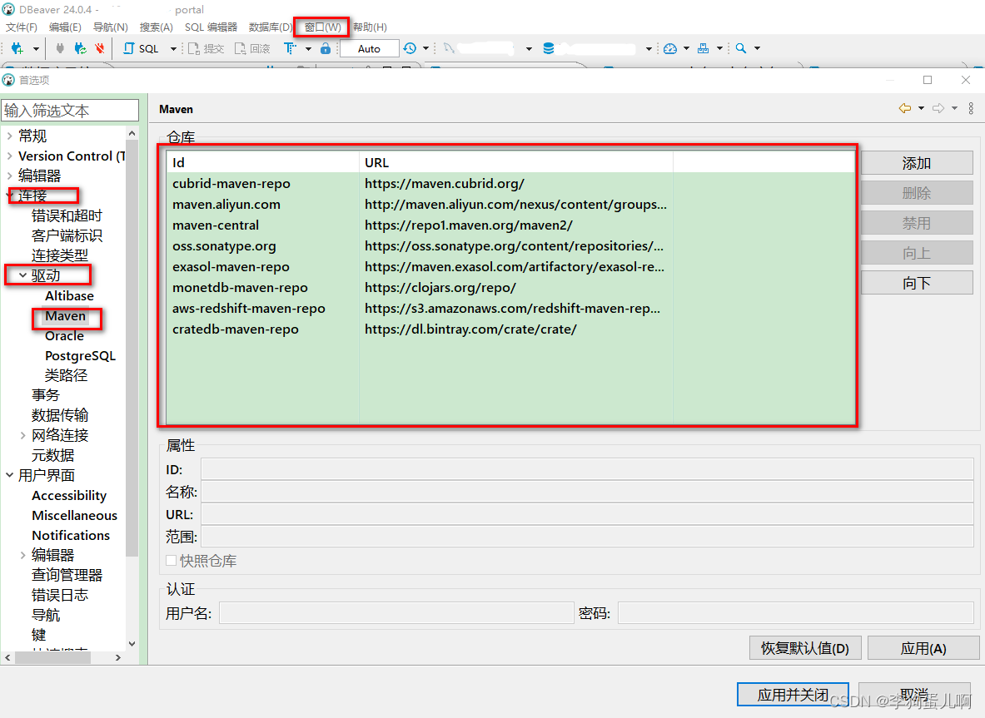Image resolution: width=985 pixels, height=718 pixels.
Task: Click the 应用并关闭 button
Action: coord(793,694)
